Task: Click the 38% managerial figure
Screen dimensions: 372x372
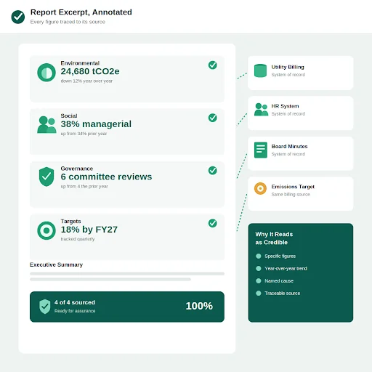Action: click(x=96, y=124)
